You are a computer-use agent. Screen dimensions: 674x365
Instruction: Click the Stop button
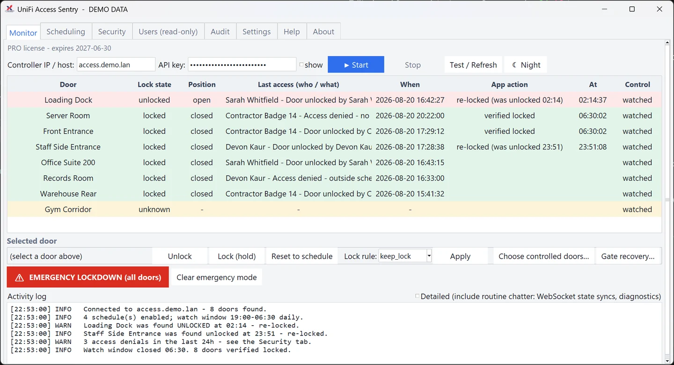[x=413, y=65]
